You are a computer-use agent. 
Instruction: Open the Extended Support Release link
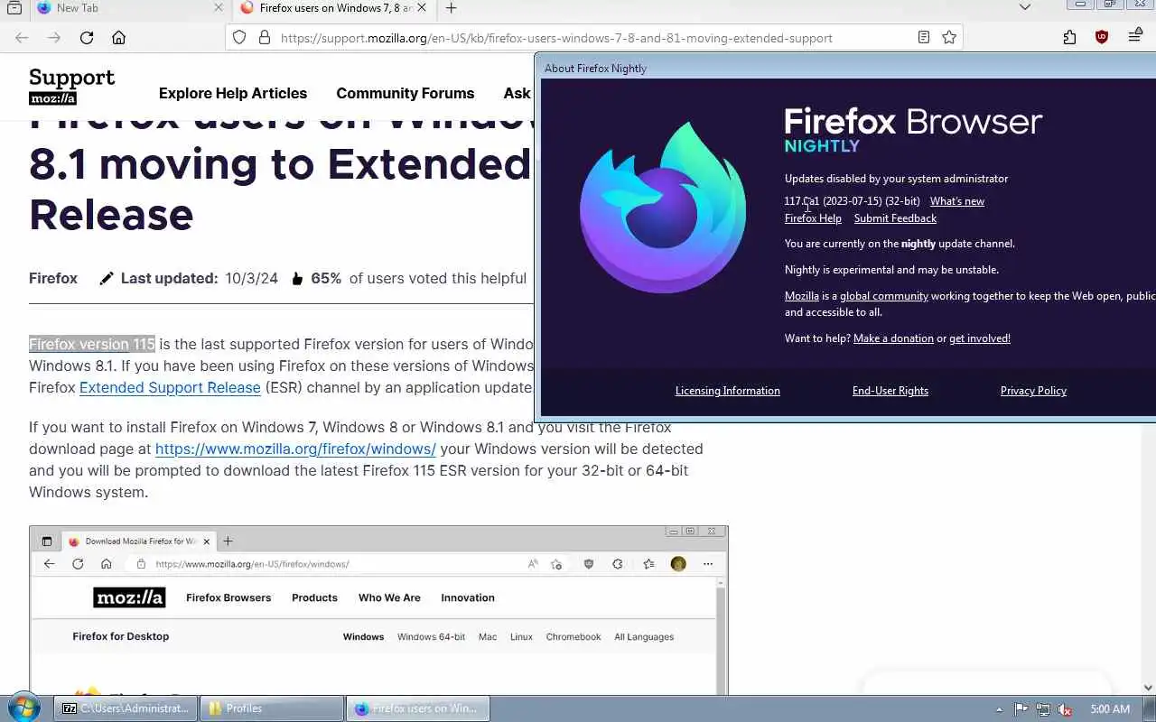[x=170, y=387]
